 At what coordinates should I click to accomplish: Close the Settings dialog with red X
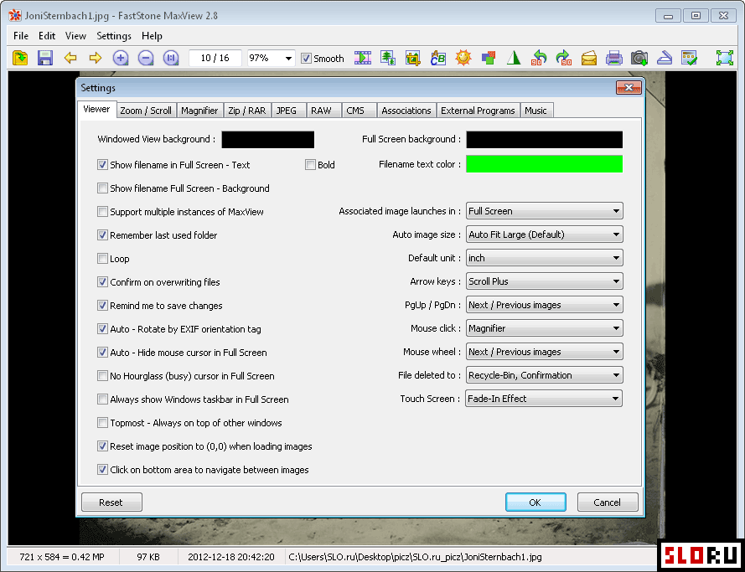[x=629, y=87]
